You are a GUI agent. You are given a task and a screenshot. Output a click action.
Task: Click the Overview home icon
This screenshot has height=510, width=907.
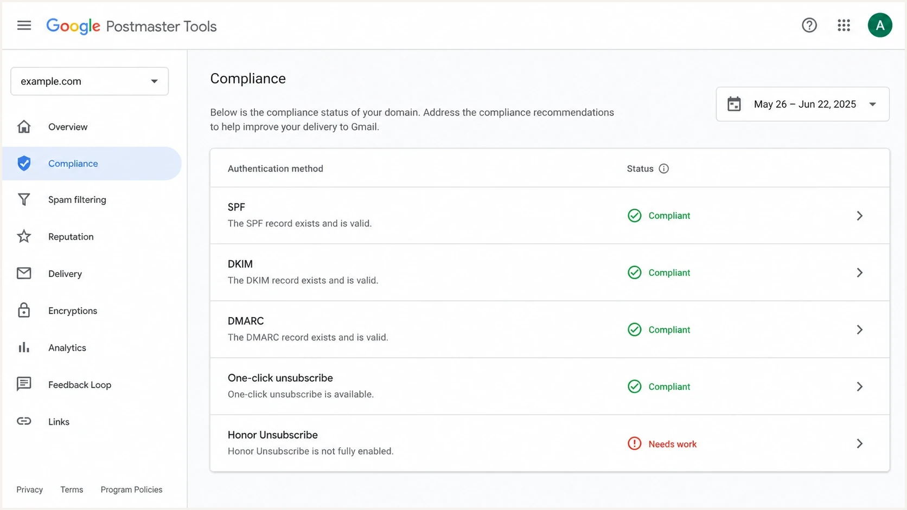pyautogui.click(x=24, y=127)
